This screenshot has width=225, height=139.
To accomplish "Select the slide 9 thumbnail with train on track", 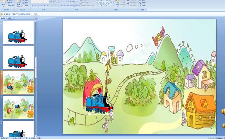I will pyautogui.click(x=18, y=107).
